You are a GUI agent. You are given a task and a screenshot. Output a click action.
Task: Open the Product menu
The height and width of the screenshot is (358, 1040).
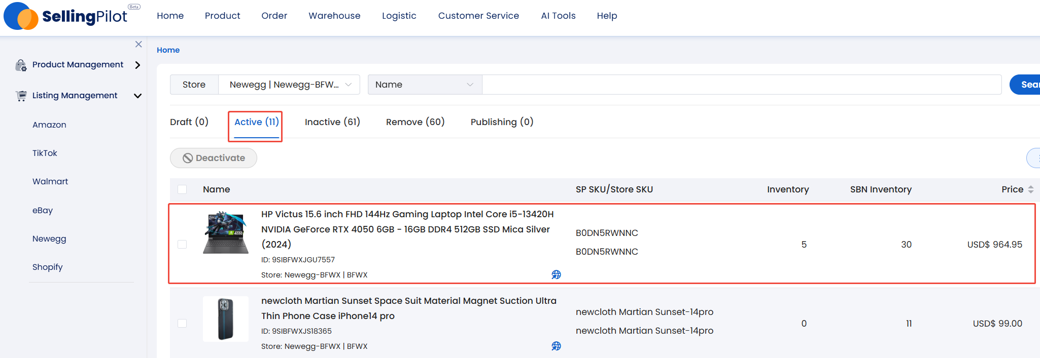pyautogui.click(x=223, y=16)
